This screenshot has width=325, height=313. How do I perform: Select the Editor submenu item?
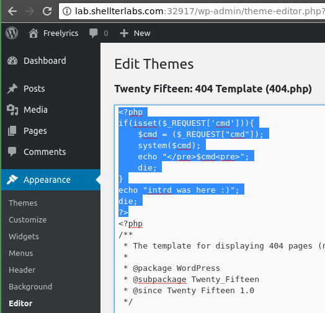(20, 304)
